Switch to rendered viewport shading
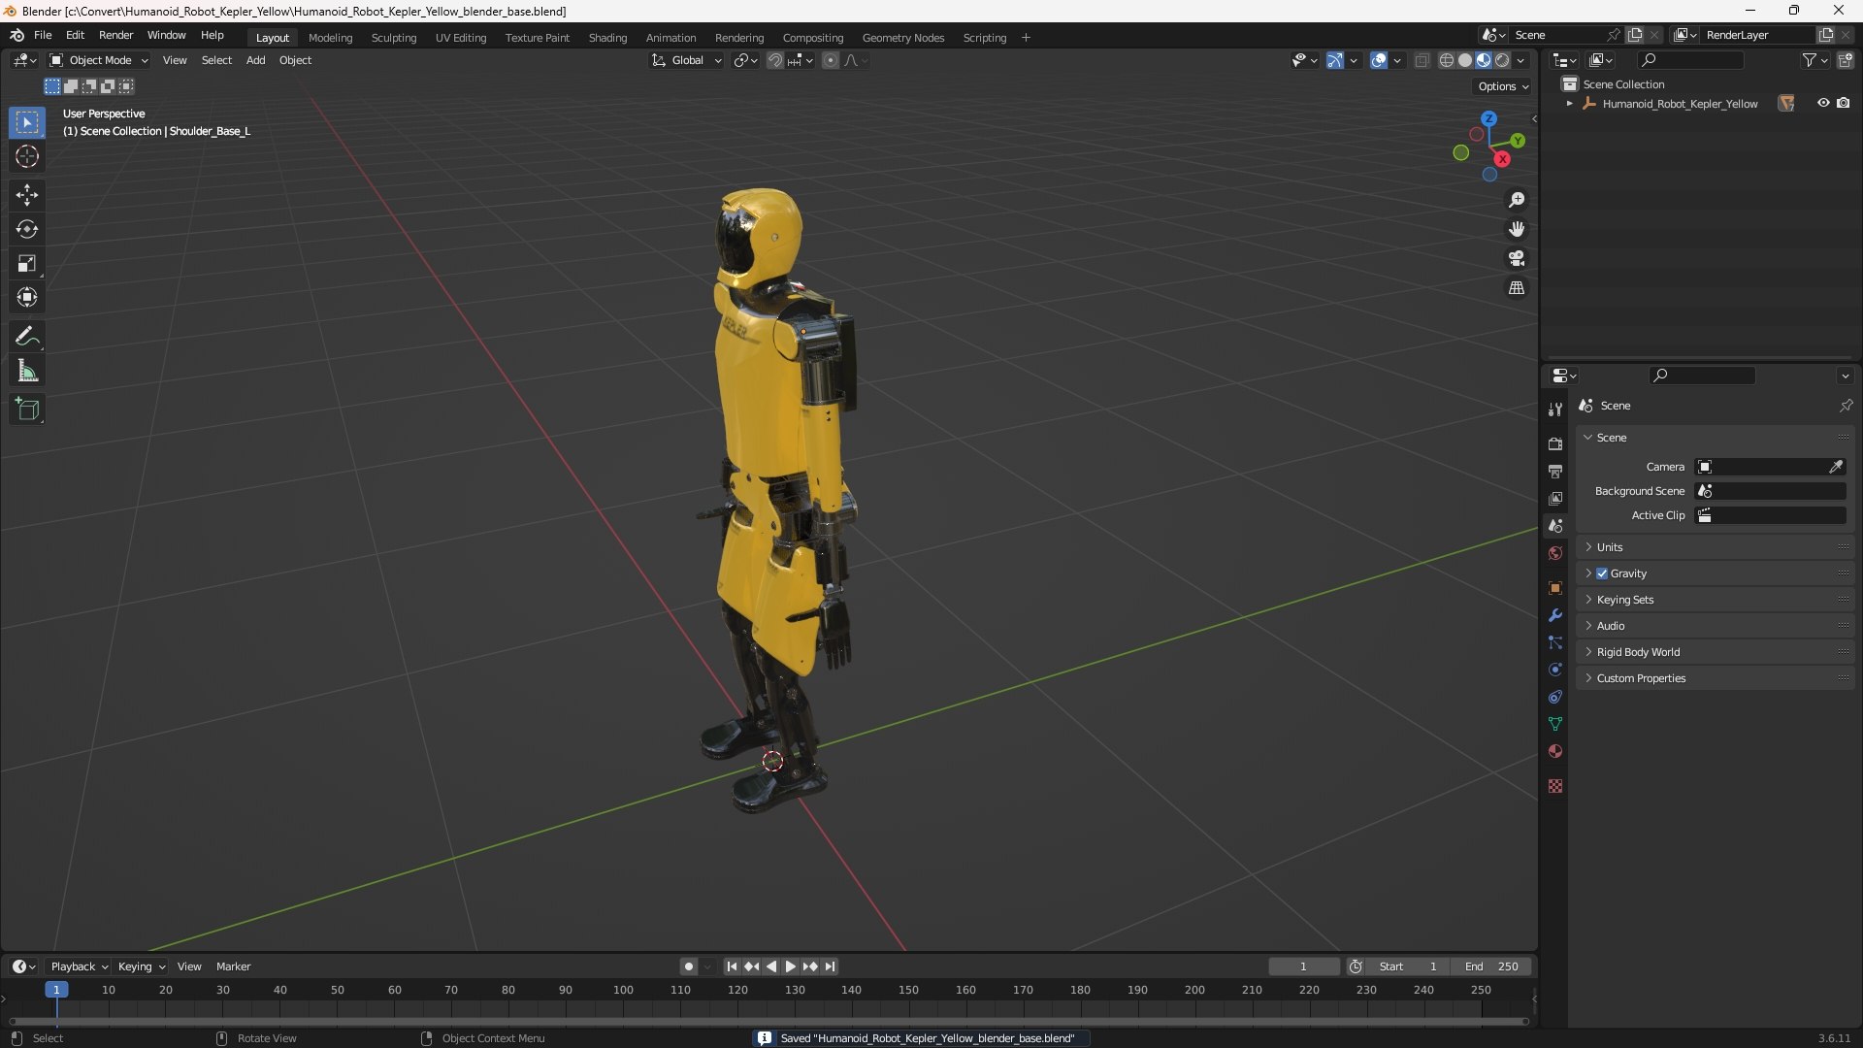The width and height of the screenshot is (1863, 1048). (1502, 60)
